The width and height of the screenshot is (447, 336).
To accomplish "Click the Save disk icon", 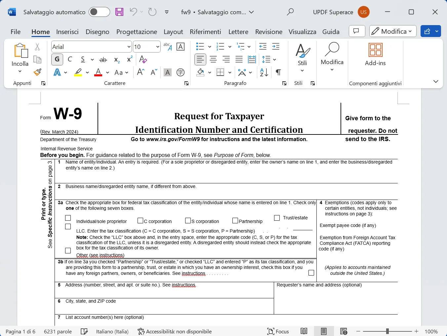I will 119,12.
